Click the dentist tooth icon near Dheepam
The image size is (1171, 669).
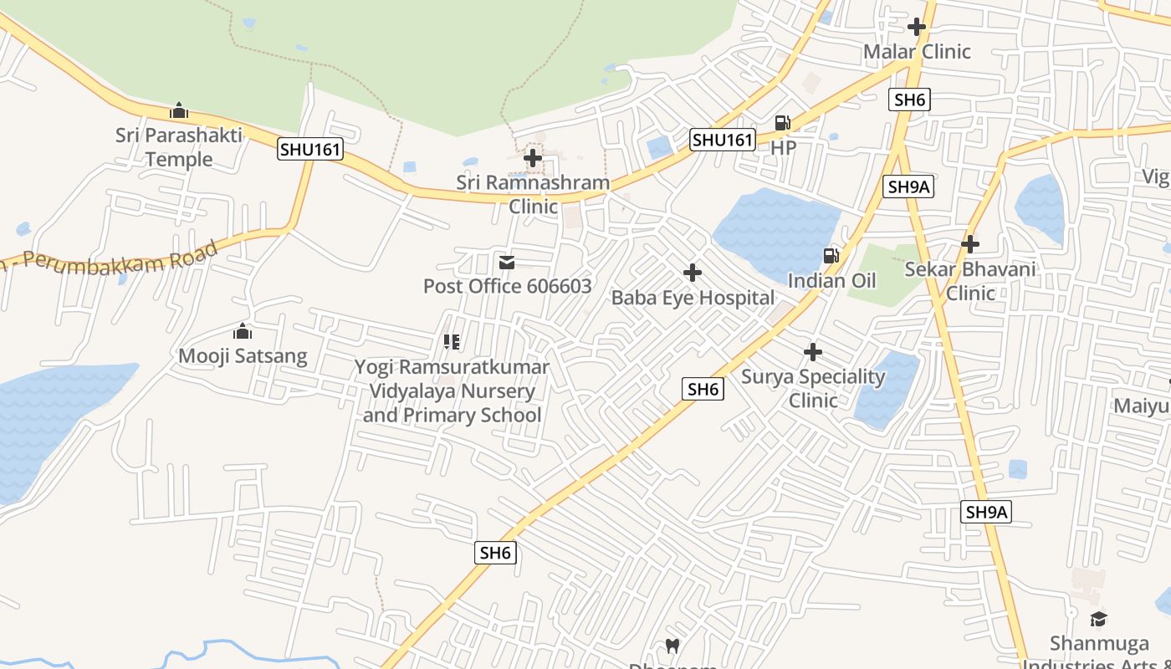[672, 646]
